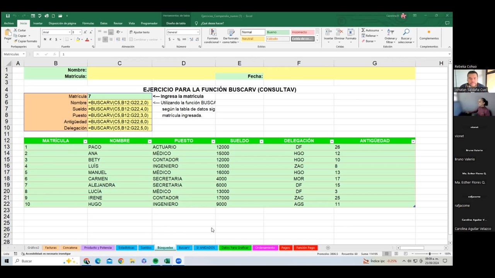Open the PUESTO column filter dropdown
This screenshot has height=278, width=495.
click(213, 141)
